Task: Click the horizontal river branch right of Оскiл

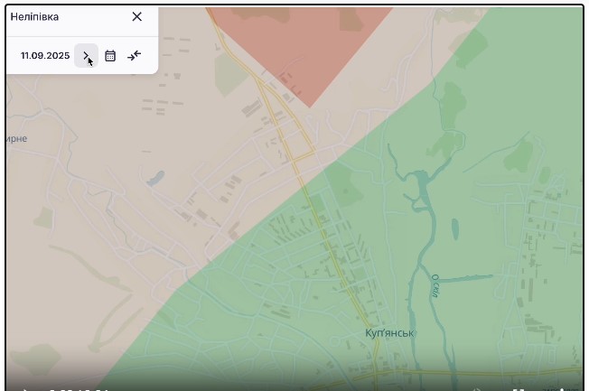Action: [x=470, y=275]
